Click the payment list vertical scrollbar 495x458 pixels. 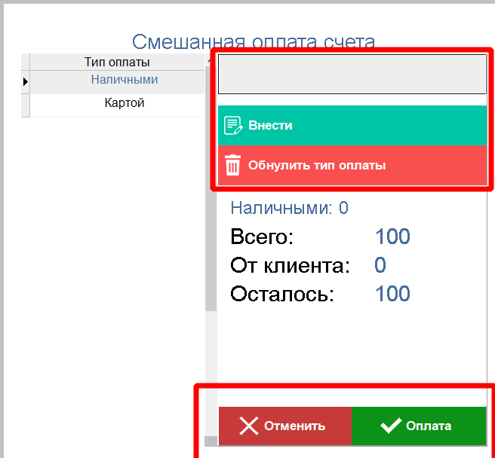tap(211, 226)
